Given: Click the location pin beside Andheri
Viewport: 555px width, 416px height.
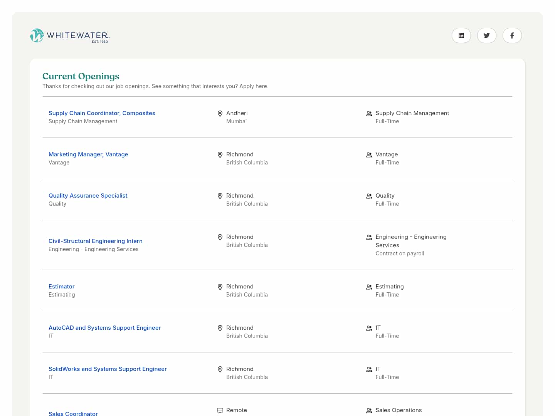Looking at the screenshot, I should click(x=220, y=114).
